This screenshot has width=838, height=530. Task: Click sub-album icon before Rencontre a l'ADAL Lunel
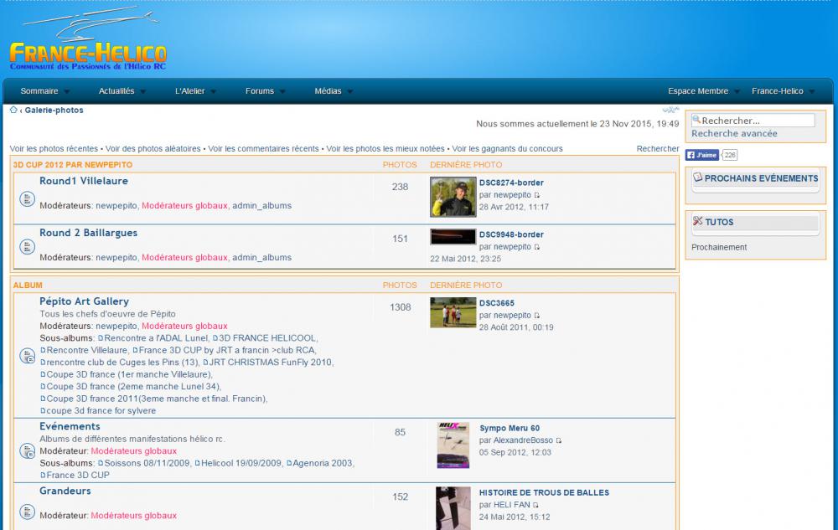tap(101, 338)
